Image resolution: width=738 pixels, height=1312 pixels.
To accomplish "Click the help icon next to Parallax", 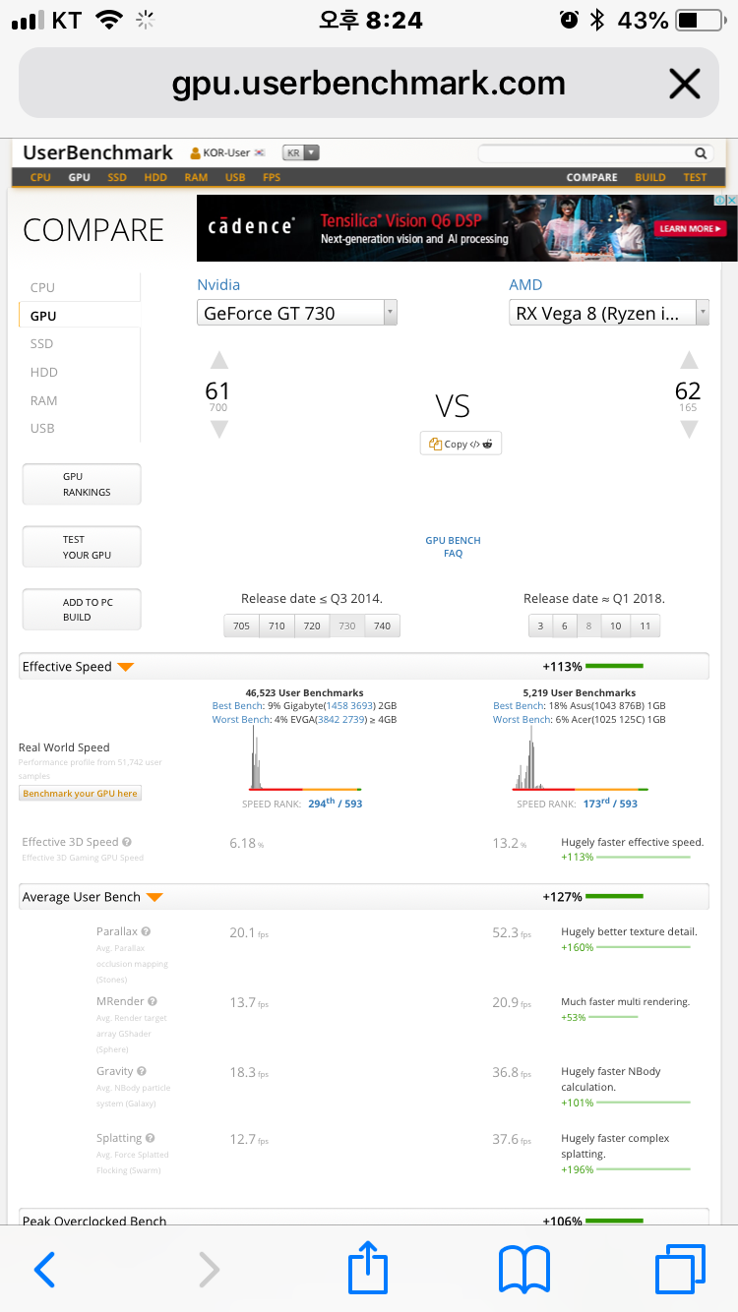I will pos(146,931).
